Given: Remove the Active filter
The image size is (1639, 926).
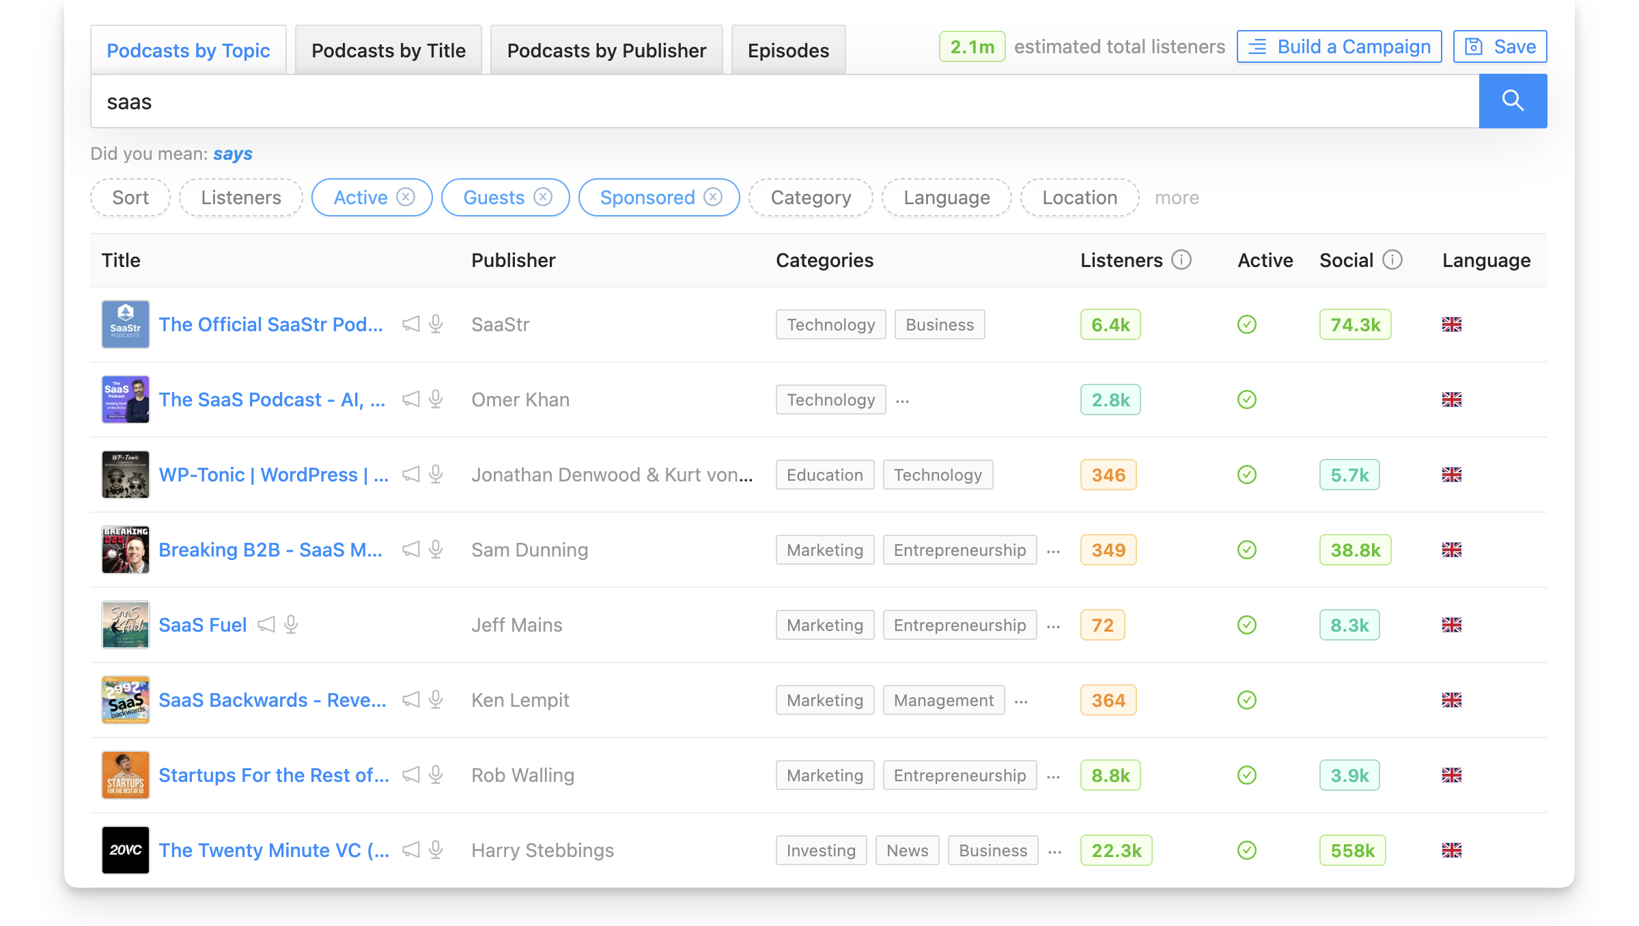Looking at the screenshot, I should [406, 197].
